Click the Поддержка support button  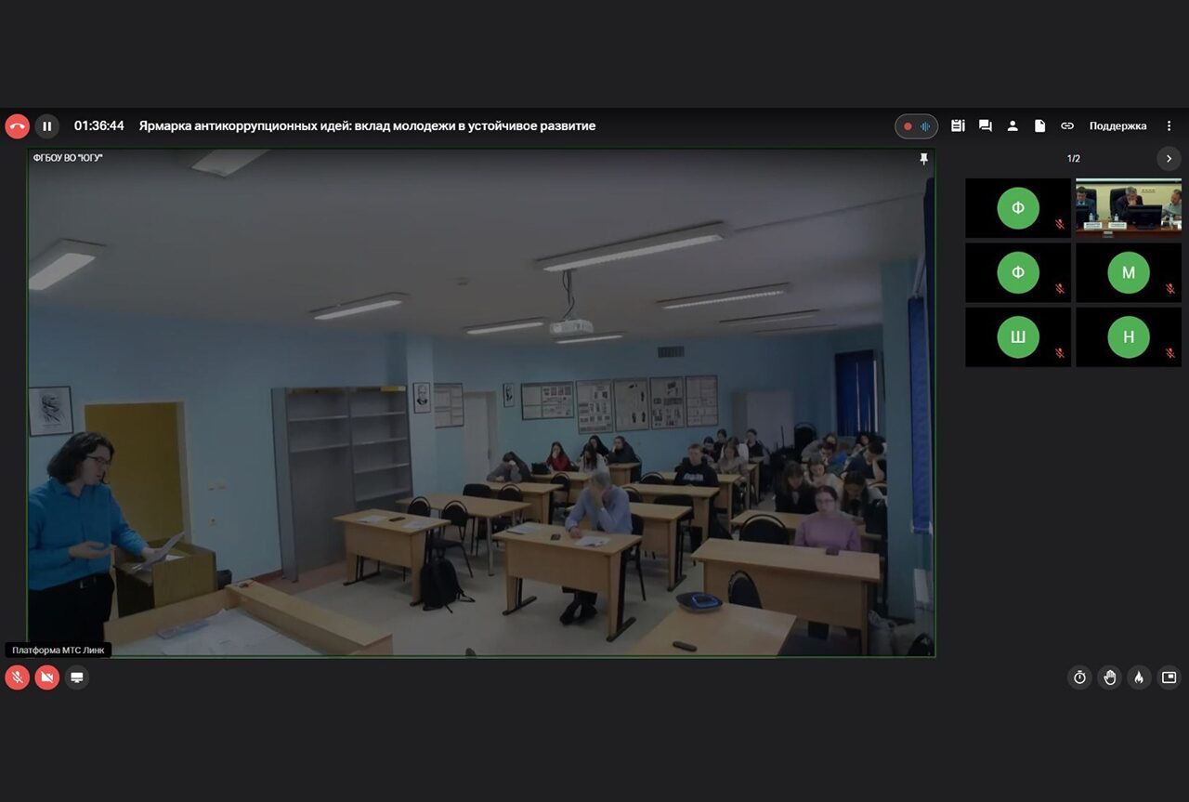coord(1117,126)
